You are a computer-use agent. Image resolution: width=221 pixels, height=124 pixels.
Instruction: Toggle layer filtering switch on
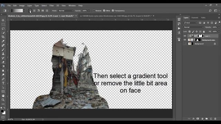[220, 22]
